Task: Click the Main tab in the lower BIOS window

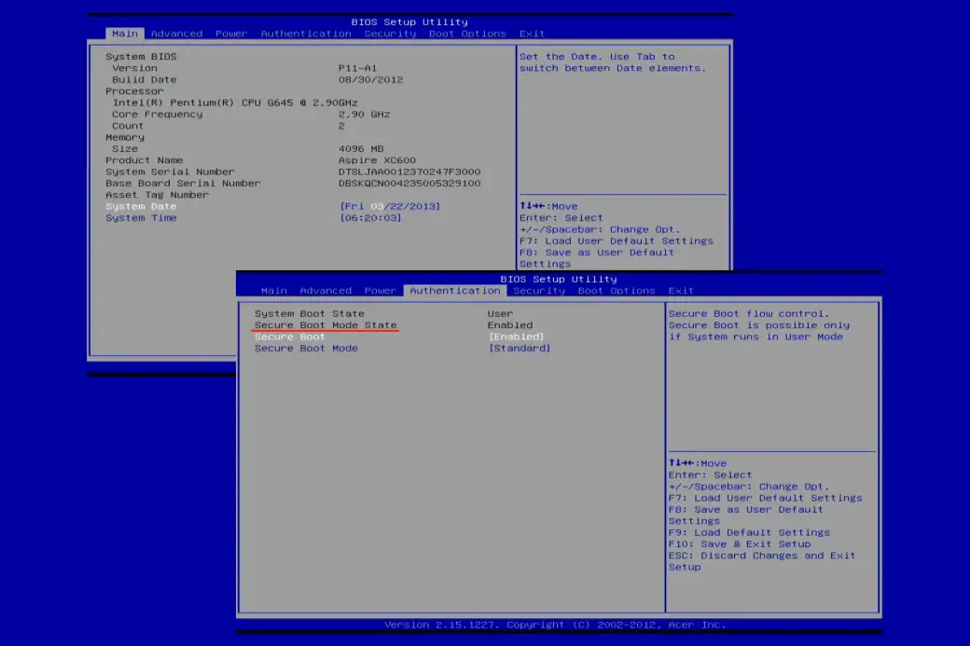Action: click(x=274, y=291)
